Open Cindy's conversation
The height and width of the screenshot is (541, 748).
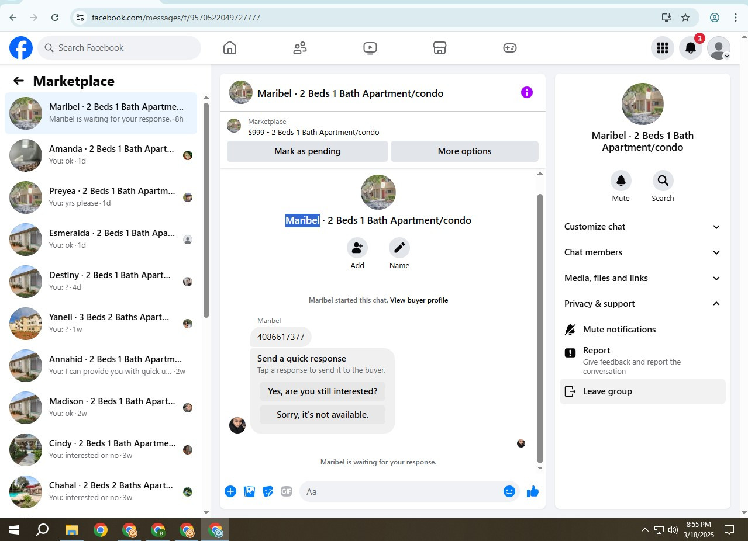coord(101,449)
